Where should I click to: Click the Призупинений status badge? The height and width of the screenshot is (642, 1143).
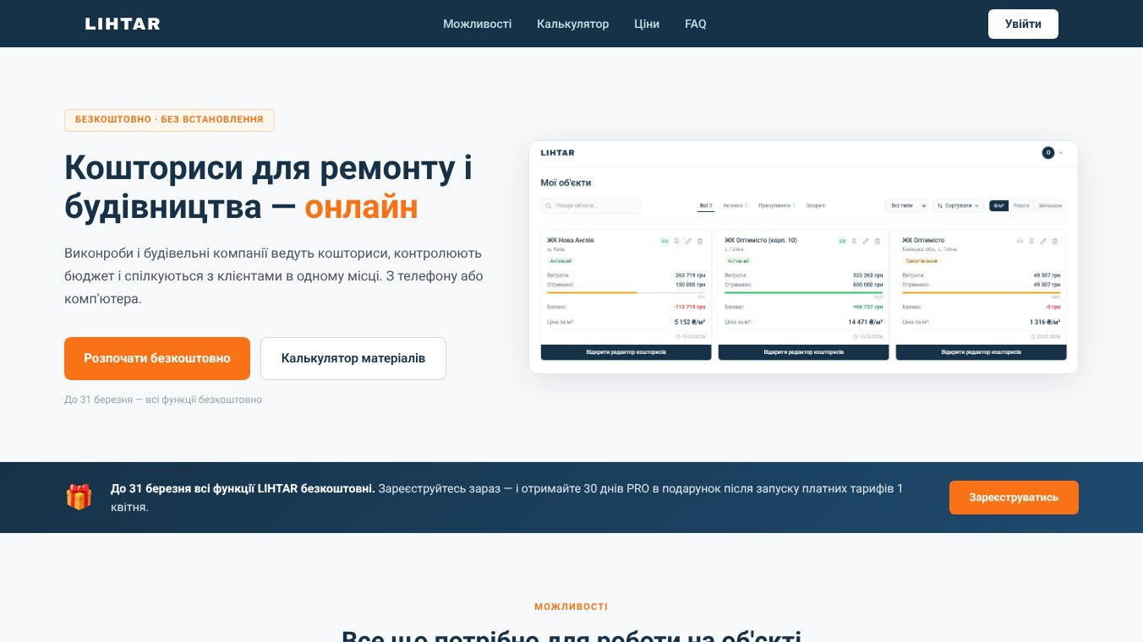[x=922, y=261]
